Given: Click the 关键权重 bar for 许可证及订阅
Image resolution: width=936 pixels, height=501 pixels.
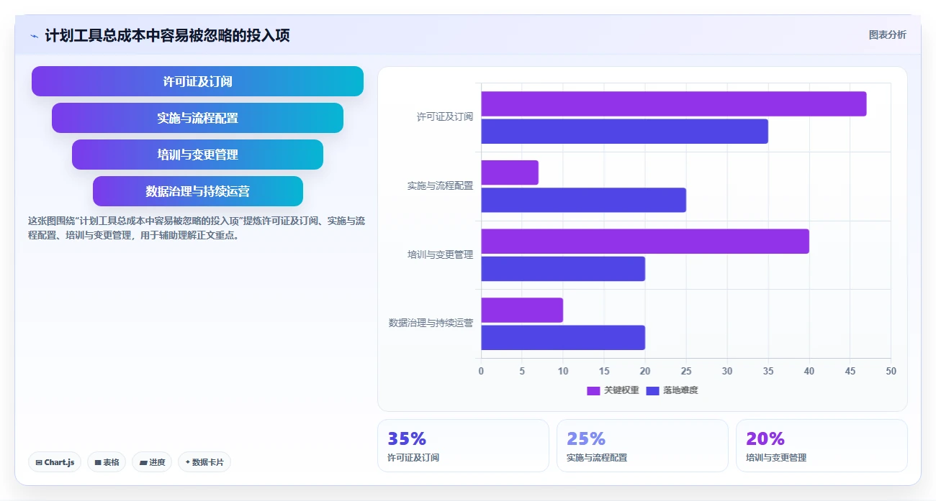Looking at the screenshot, I should (x=673, y=104).
